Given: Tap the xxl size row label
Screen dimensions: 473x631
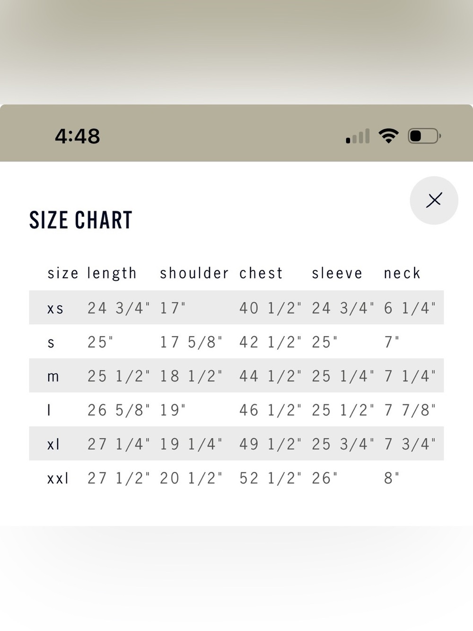Looking at the screenshot, I should point(58,478).
